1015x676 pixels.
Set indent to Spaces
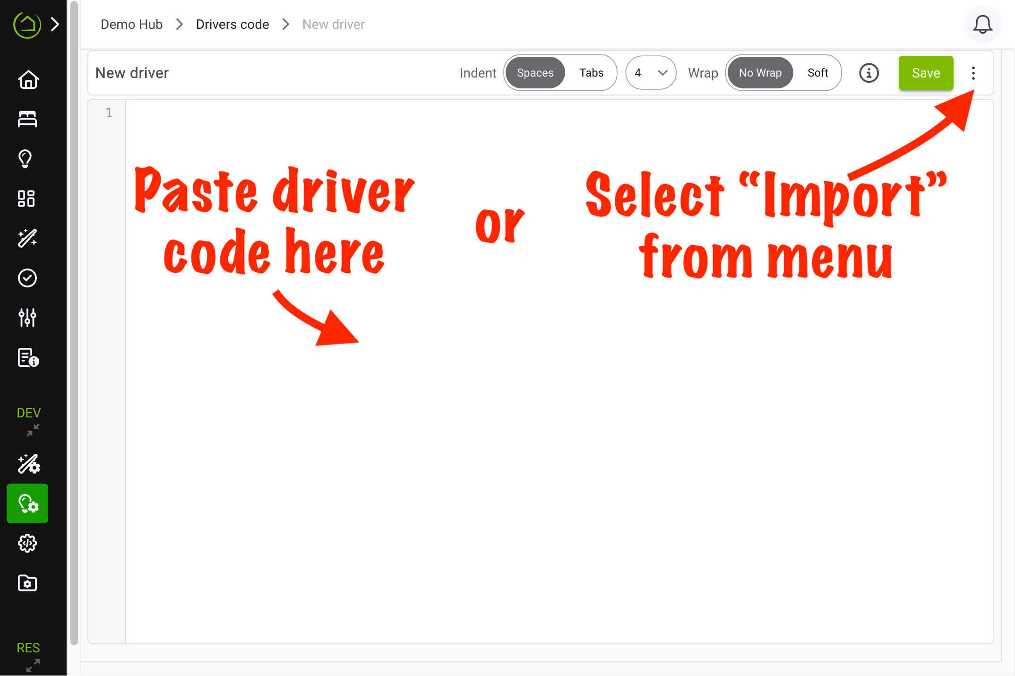click(535, 73)
